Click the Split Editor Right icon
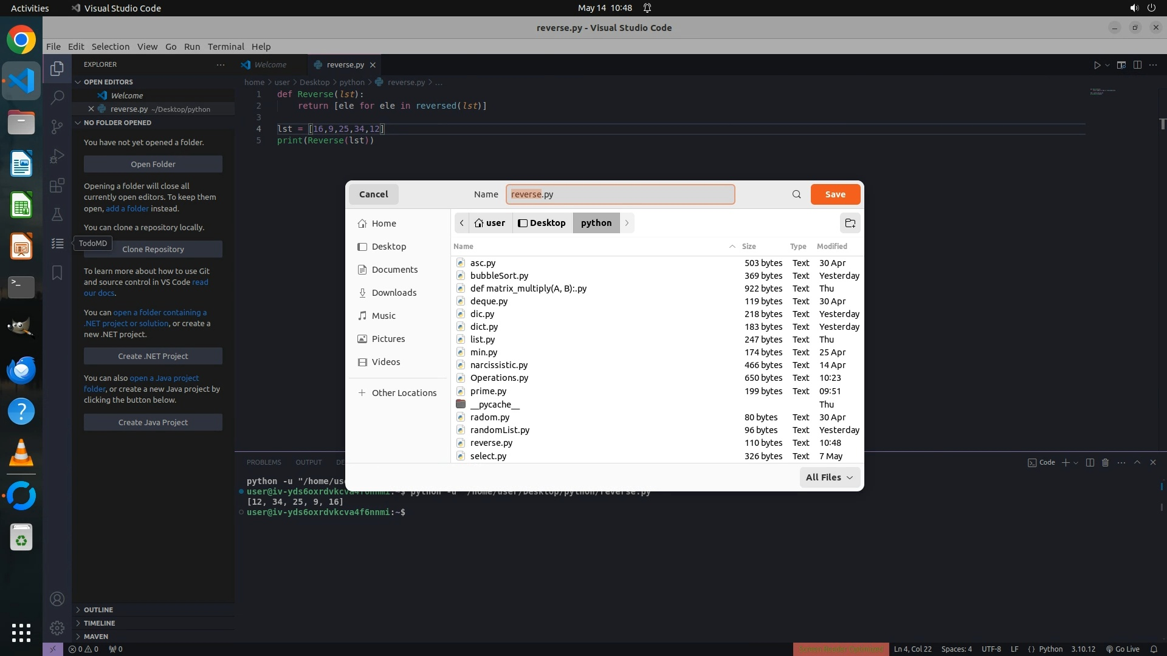Image resolution: width=1167 pixels, height=656 pixels. click(1137, 65)
